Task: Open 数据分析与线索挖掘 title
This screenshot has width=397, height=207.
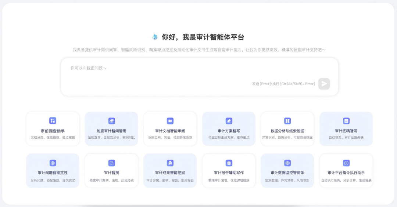Action: [x=287, y=131]
